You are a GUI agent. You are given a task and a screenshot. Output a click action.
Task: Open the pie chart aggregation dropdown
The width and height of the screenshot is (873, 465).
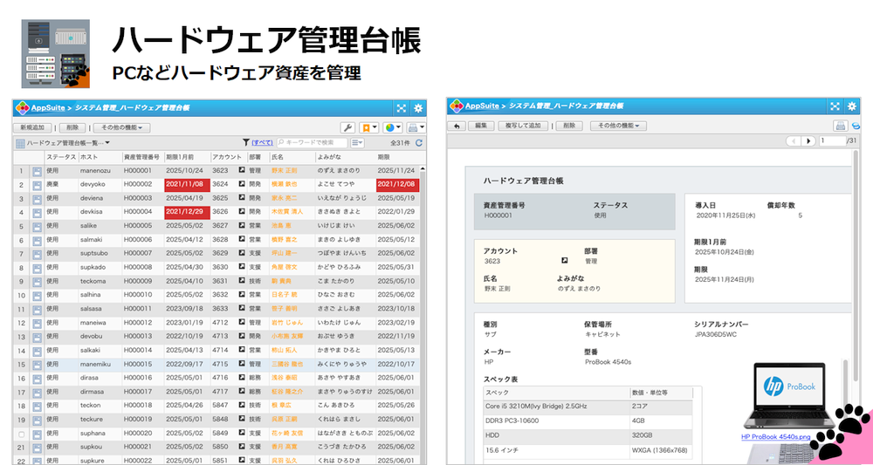(393, 127)
